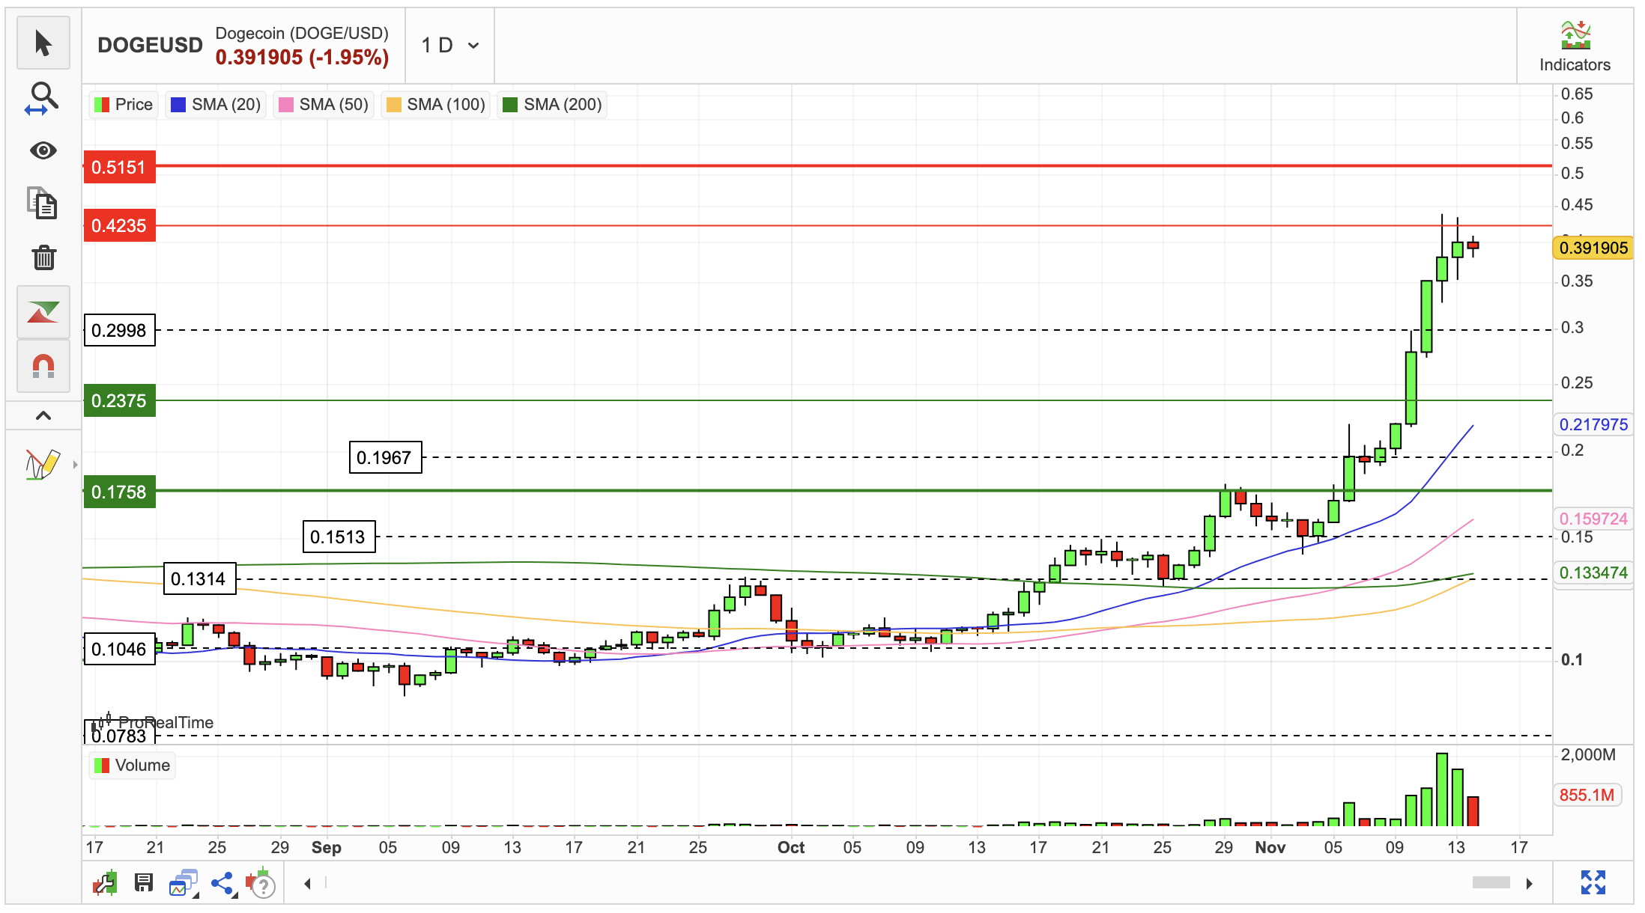Click the 0.0783 level label
1645x913 pixels.
click(119, 734)
